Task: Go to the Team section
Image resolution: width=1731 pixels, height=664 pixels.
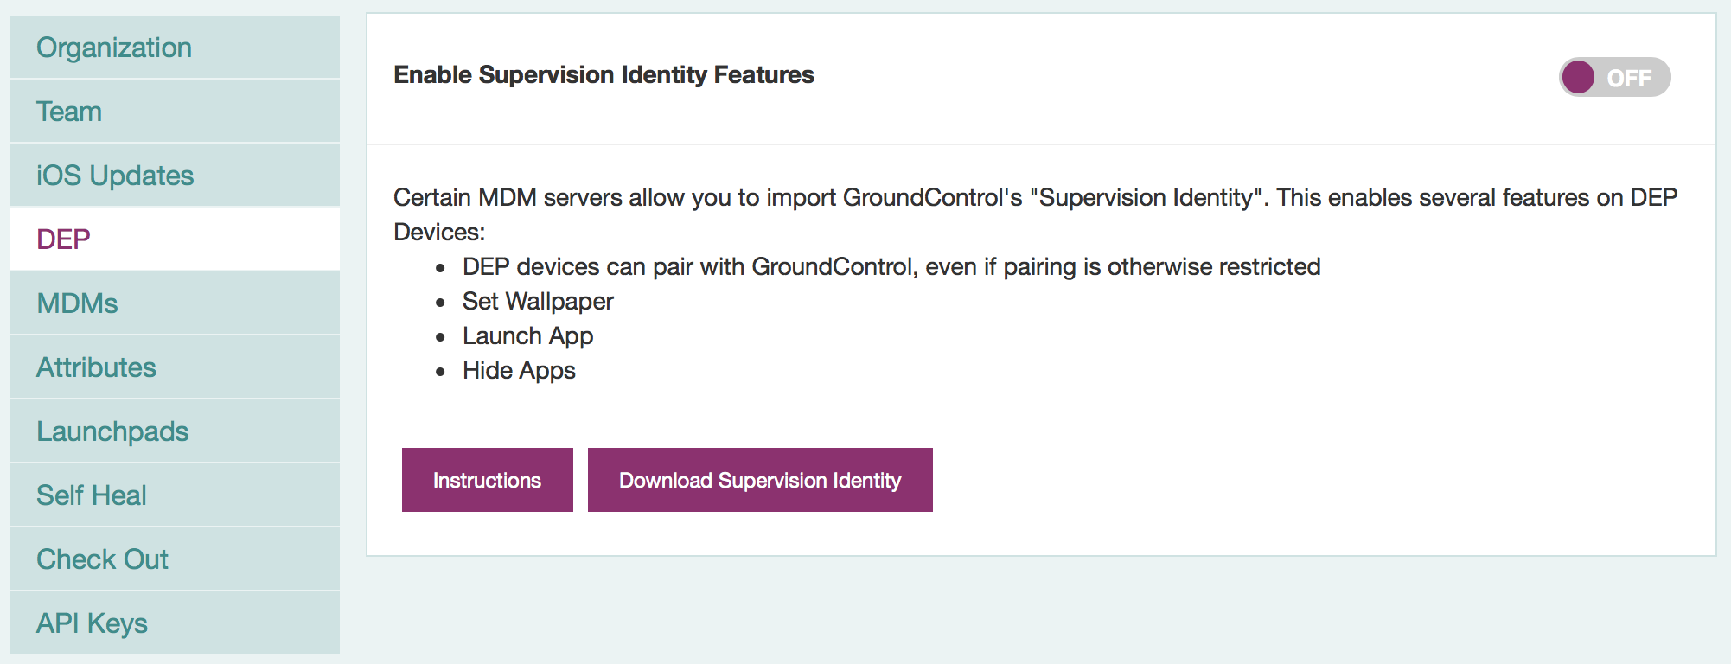Action: click(x=175, y=112)
